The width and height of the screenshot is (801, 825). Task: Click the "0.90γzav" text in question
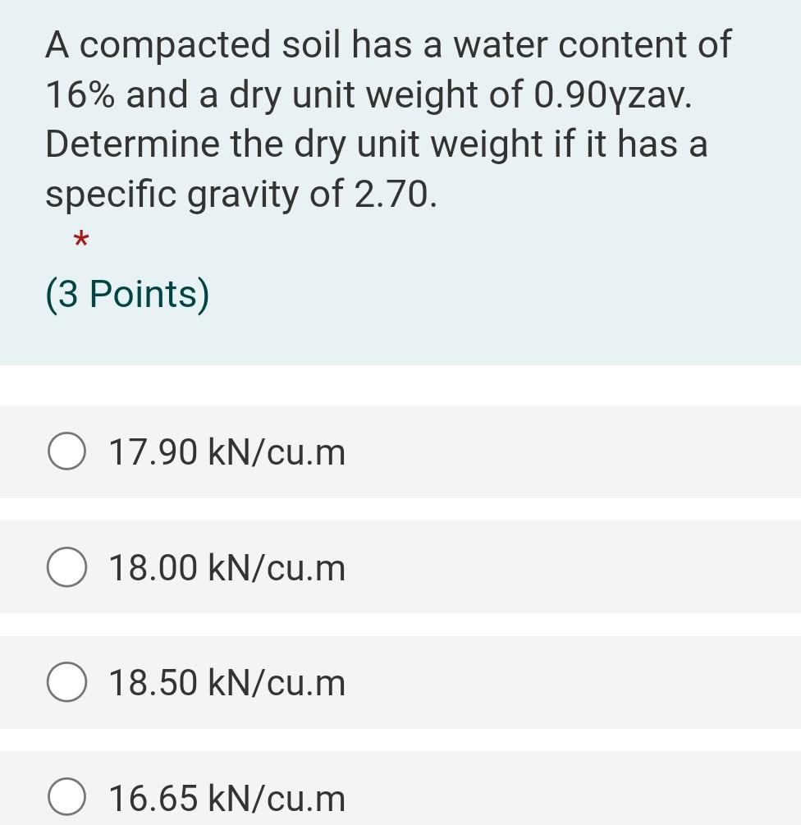[611, 95]
